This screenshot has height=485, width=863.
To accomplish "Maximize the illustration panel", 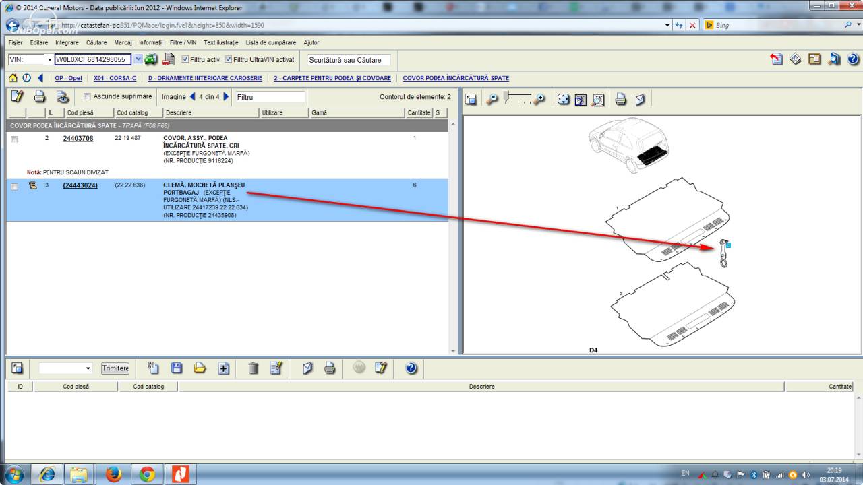I will point(471,100).
